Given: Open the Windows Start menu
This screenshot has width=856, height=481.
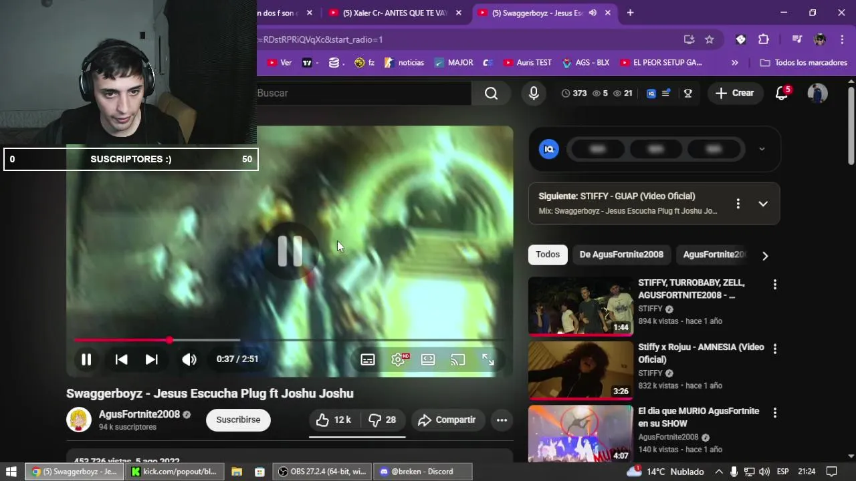Looking at the screenshot, I should pyautogui.click(x=11, y=472).
